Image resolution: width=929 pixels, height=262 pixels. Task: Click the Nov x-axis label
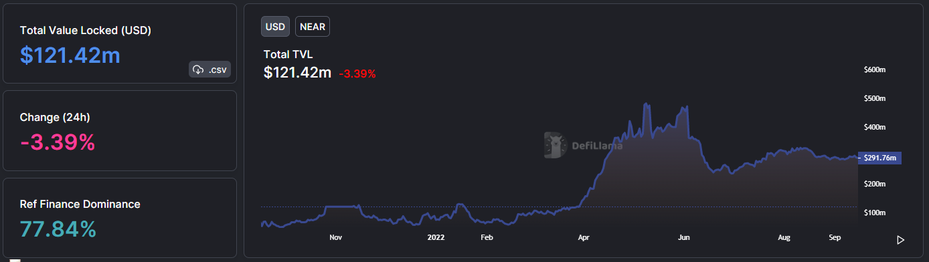pos(336,237)
